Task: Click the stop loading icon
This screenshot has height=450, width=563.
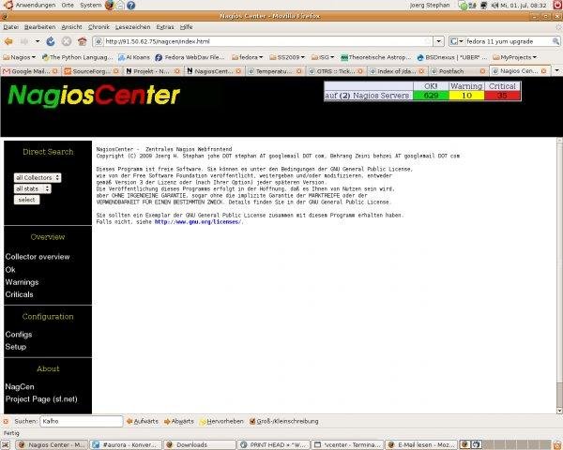Action: click(67, 41)
